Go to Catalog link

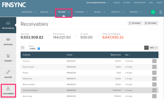tap(116, 3)
